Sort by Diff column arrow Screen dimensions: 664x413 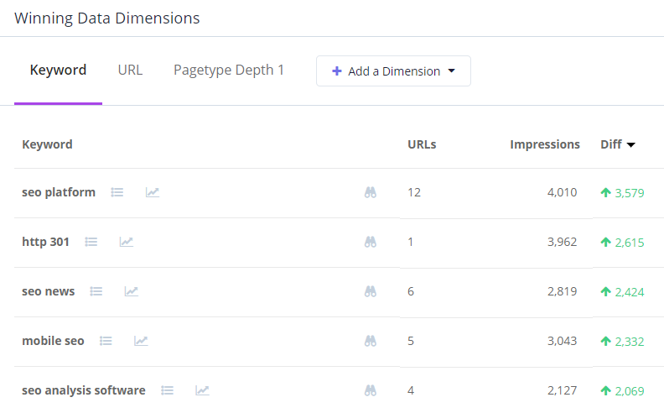(x=631, y=144)
